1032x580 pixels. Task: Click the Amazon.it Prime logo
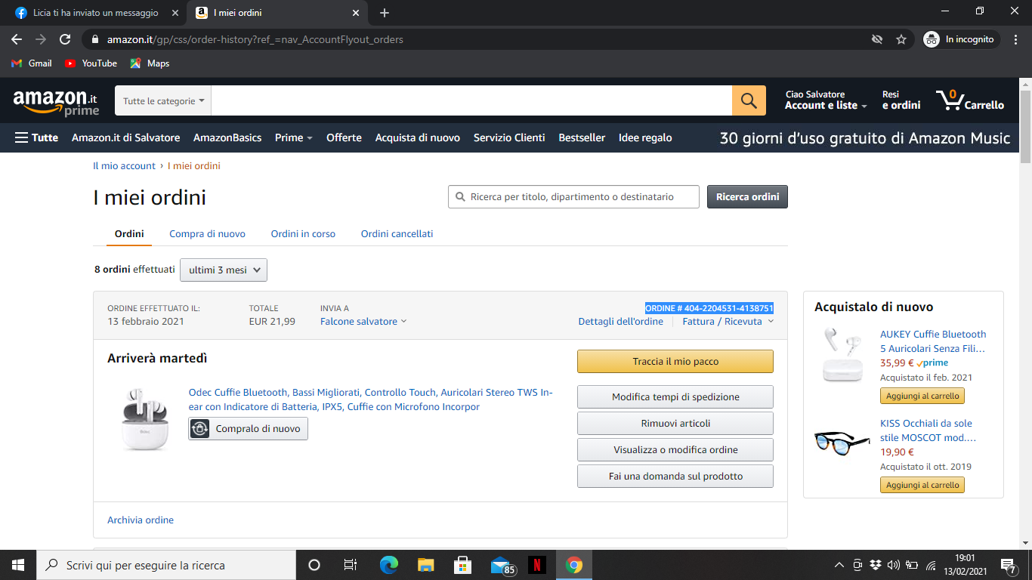56,102
